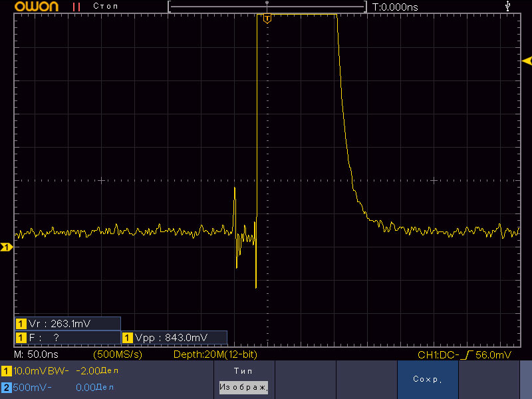Click the horizontal memory position bar
Image resolution: width=532 pixels, height=399 pixels.
pyautogui.click(x=267, y=7)
